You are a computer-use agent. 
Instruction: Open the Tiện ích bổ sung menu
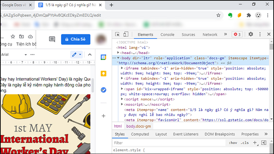(x=26, y=44)
